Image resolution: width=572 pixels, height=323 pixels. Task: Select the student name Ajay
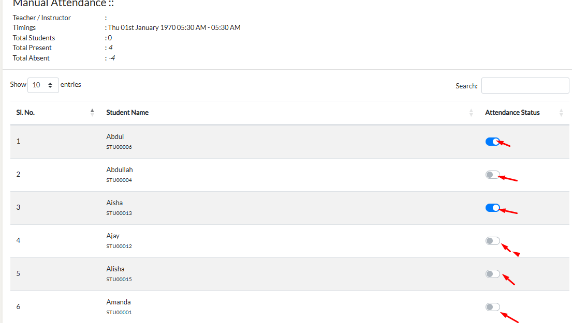[x=113, y=236]
